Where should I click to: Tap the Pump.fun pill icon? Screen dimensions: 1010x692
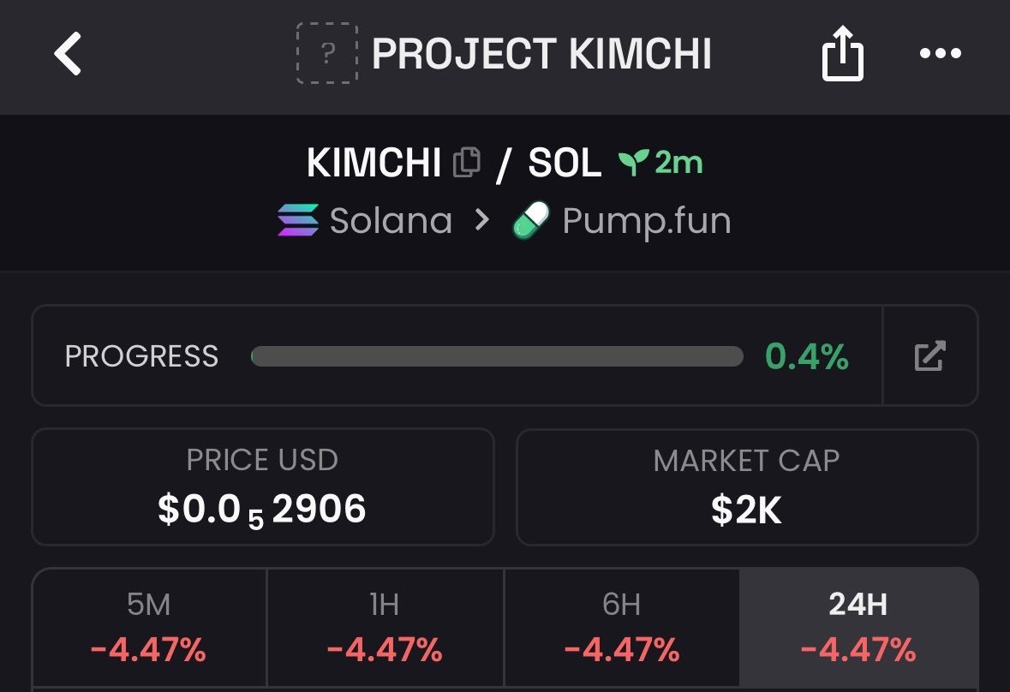coord(531,220)
